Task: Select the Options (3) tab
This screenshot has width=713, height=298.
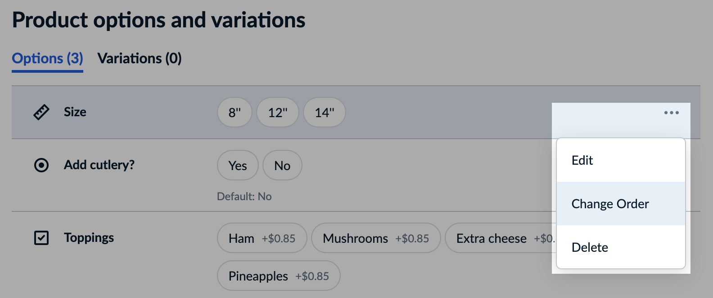Action: click(47, 58)
